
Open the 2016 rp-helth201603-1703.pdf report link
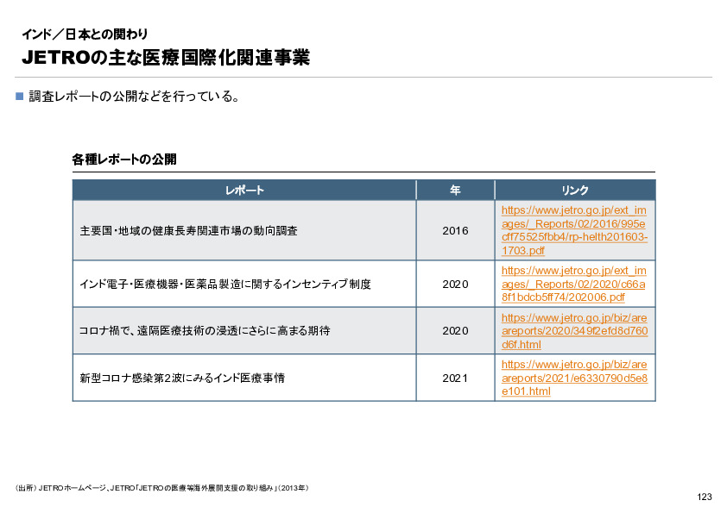click(574, 231)
